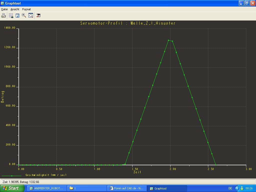Click the taskbar clock showing 00:26

point(249,188)
